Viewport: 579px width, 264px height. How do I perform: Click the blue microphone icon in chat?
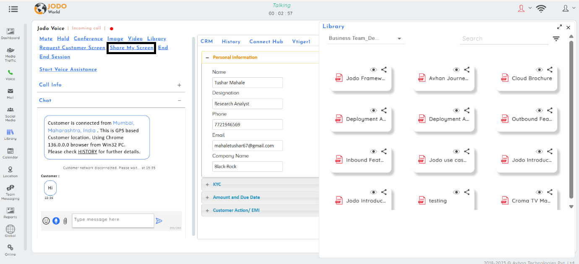(56, 221)
